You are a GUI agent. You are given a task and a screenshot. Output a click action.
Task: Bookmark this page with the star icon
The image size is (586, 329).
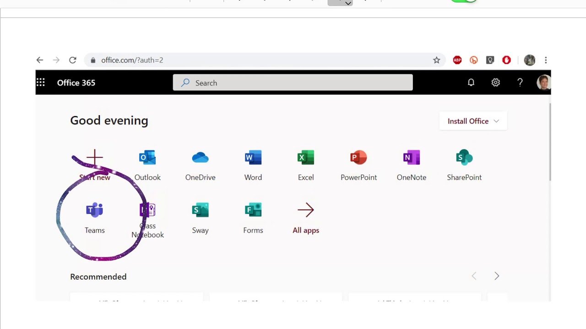pos(437,60)
